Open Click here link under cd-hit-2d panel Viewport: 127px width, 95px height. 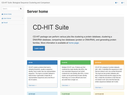tap(99, 87)
